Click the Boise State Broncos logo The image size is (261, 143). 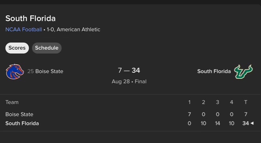click(x=15, y=71)
